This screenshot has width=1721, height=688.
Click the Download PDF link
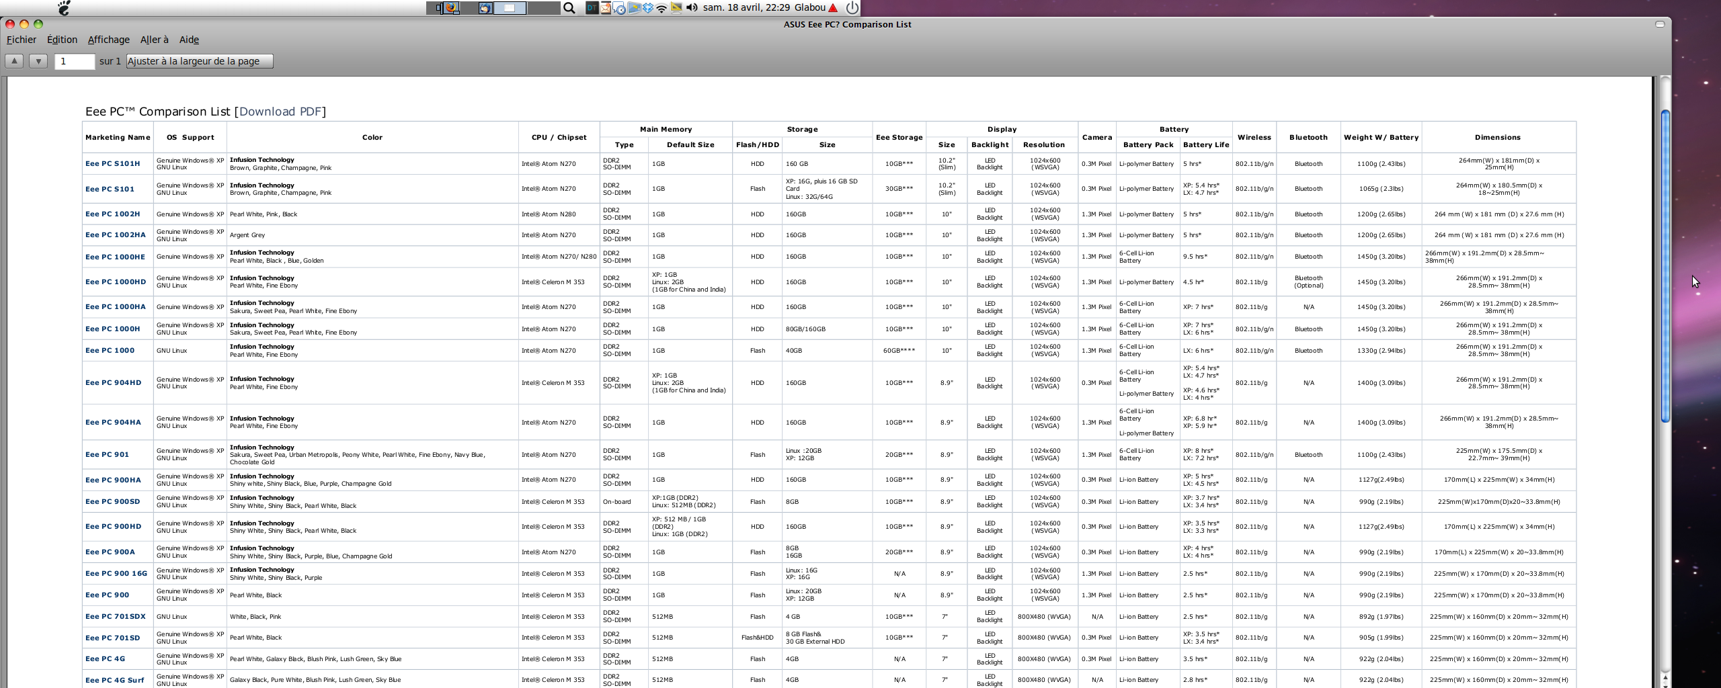tap(280, 112)
